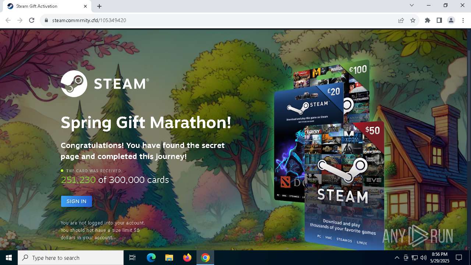Click 'THE CARD WAS RECEIVED' label

point(94,171)
